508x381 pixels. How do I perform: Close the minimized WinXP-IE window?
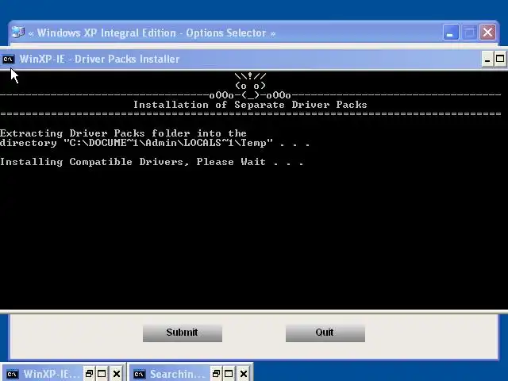[117, 374]
